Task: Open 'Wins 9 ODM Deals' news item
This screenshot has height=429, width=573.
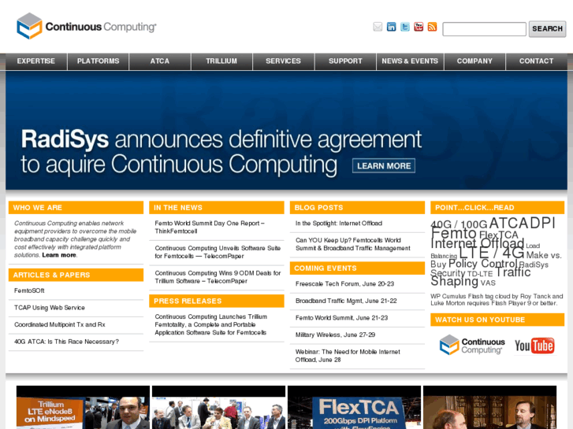Action: pyautogui.click(x=218, y=277)
